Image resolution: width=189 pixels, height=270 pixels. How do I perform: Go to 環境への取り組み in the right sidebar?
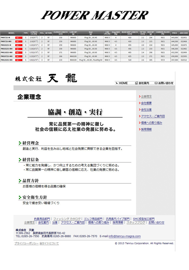(151, 123)
